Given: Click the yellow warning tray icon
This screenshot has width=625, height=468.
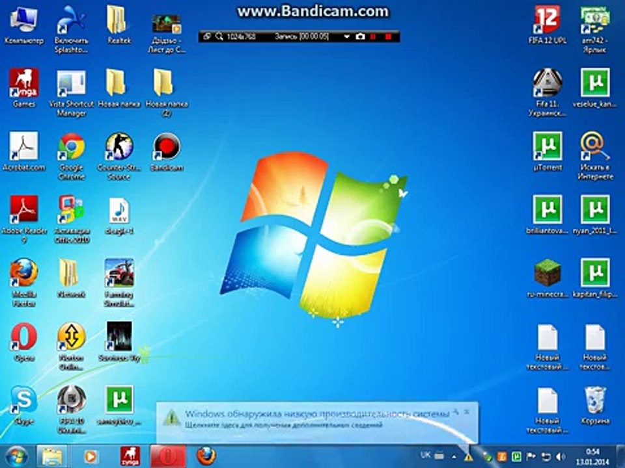Looking at the screenshot, I should [468, 457].
